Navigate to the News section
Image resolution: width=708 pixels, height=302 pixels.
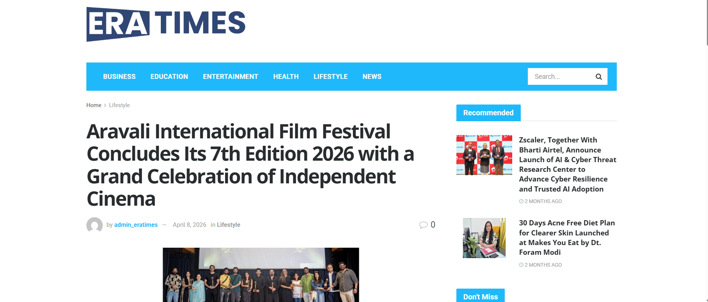coord(371,77)
